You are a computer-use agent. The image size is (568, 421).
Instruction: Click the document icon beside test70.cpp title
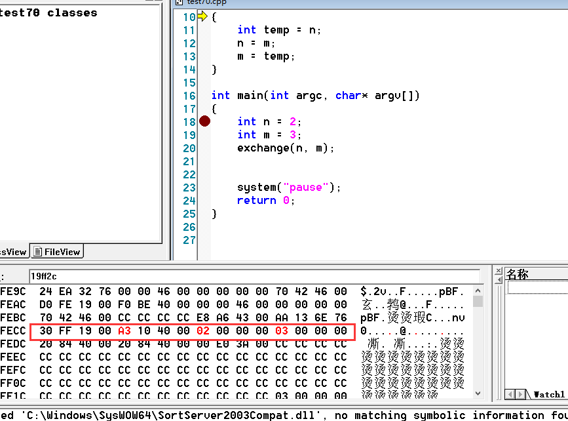[177, 3]
